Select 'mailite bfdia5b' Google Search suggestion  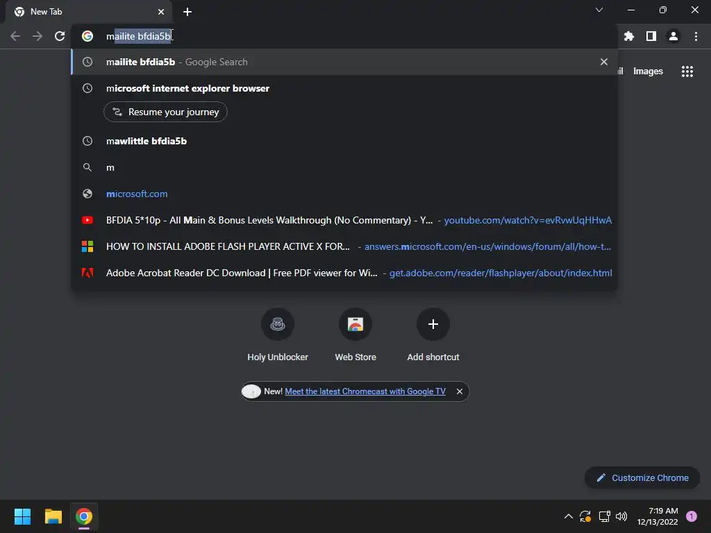pos(344,62)
